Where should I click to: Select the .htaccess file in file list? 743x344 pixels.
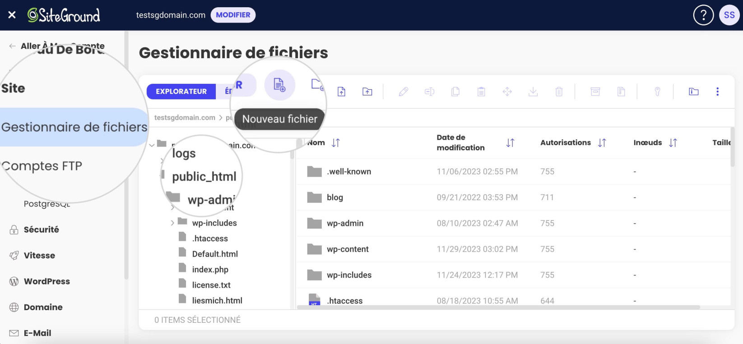(x=513, y=298)
